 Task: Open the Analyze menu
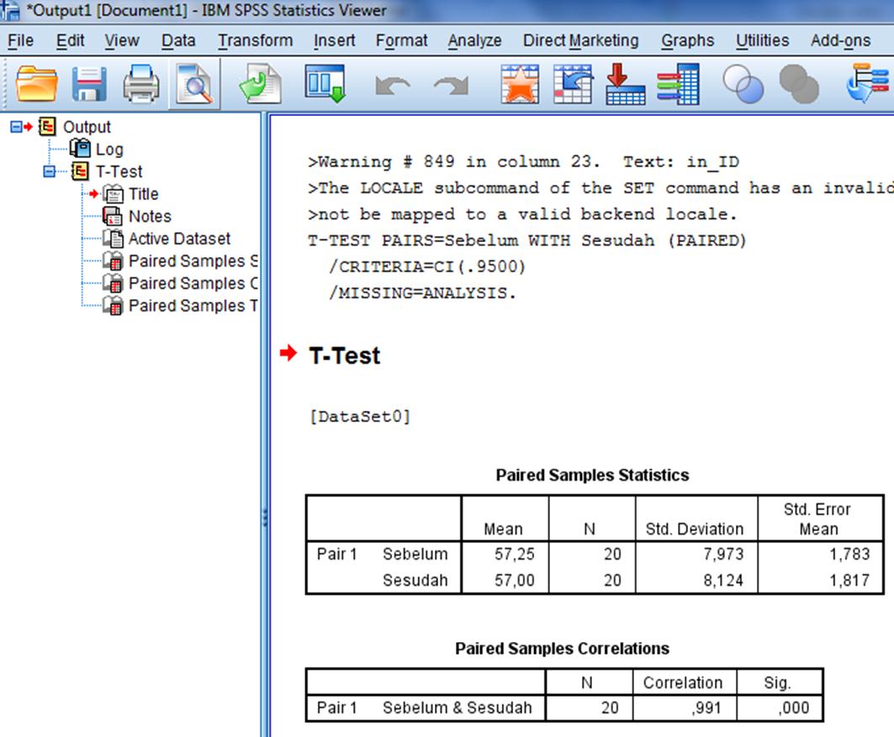click(x=474, y=40)
